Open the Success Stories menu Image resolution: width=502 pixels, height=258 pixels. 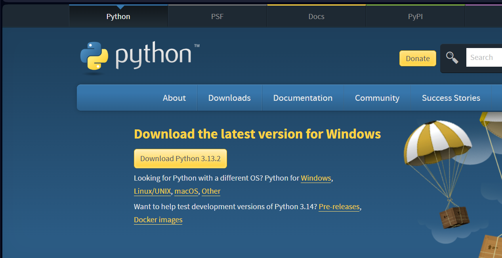[x=451, y=98]
